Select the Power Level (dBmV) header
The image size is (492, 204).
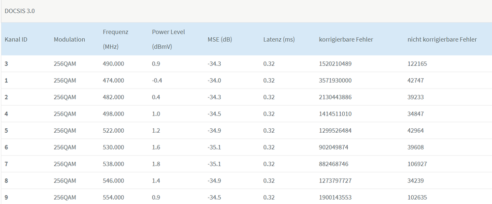168,39
